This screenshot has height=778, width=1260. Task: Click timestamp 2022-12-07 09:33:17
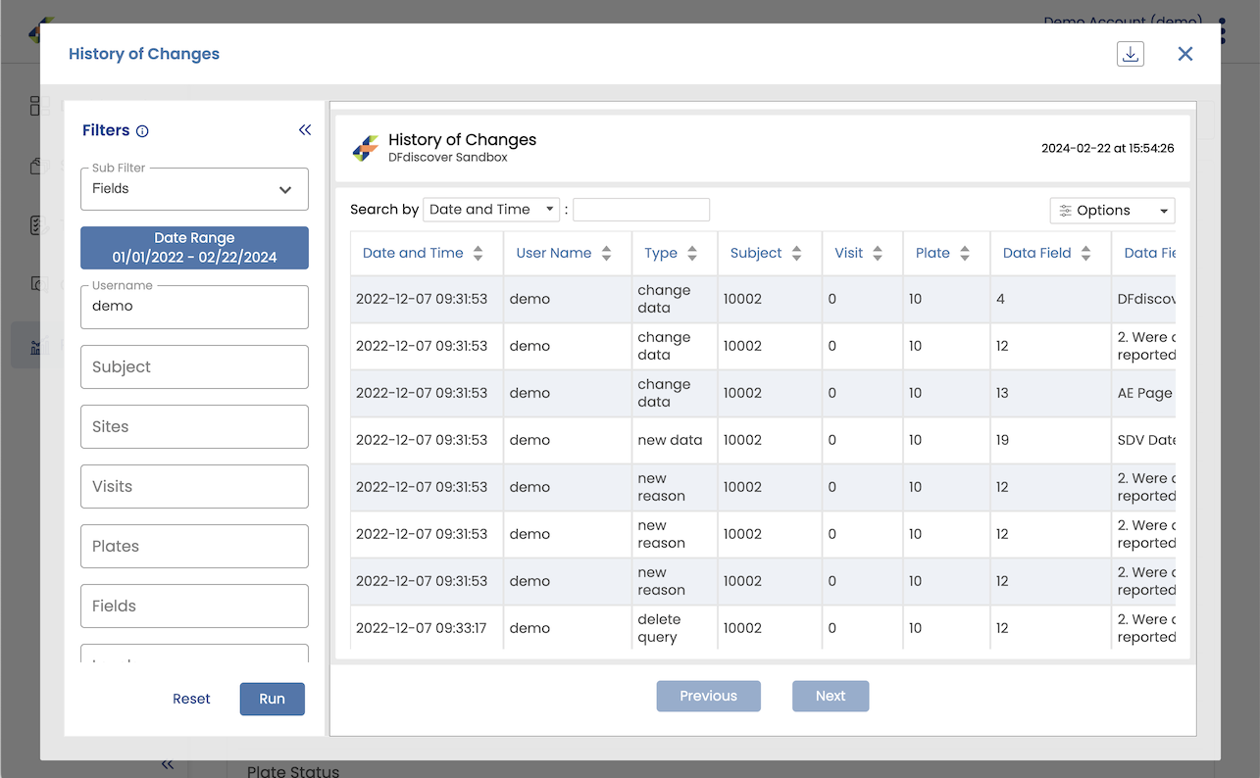pyautogui.click(x=422, y=628)
